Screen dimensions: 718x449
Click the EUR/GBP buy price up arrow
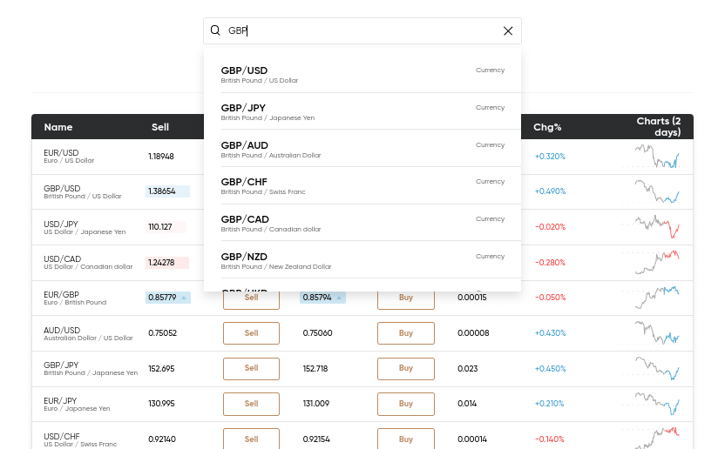[339, 298]
